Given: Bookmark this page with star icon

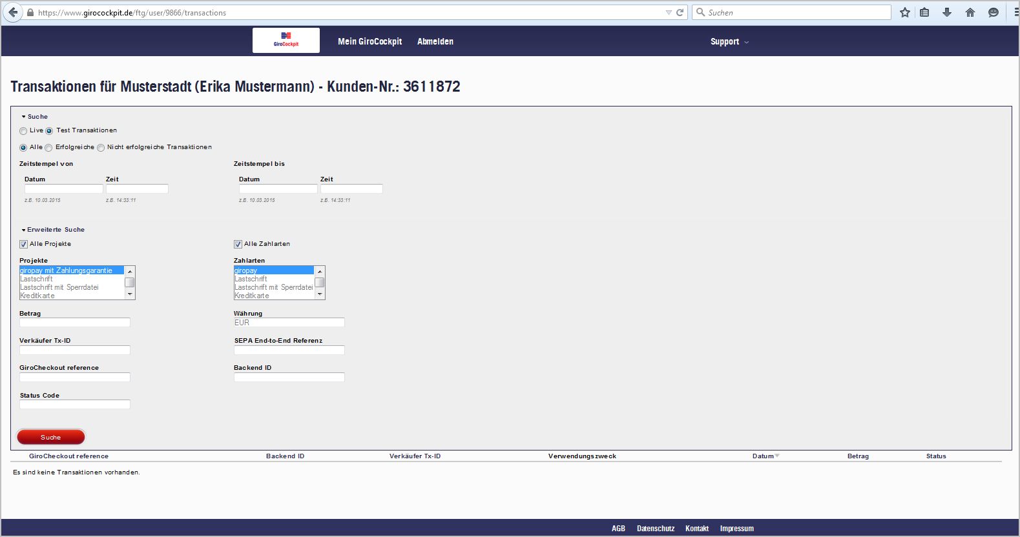Looking at the screenshot, I should tap(905, 12).
